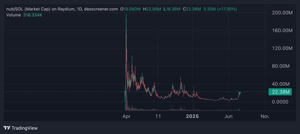
Task: Click the 0.0000 price axis label
Action: point(280,102)
